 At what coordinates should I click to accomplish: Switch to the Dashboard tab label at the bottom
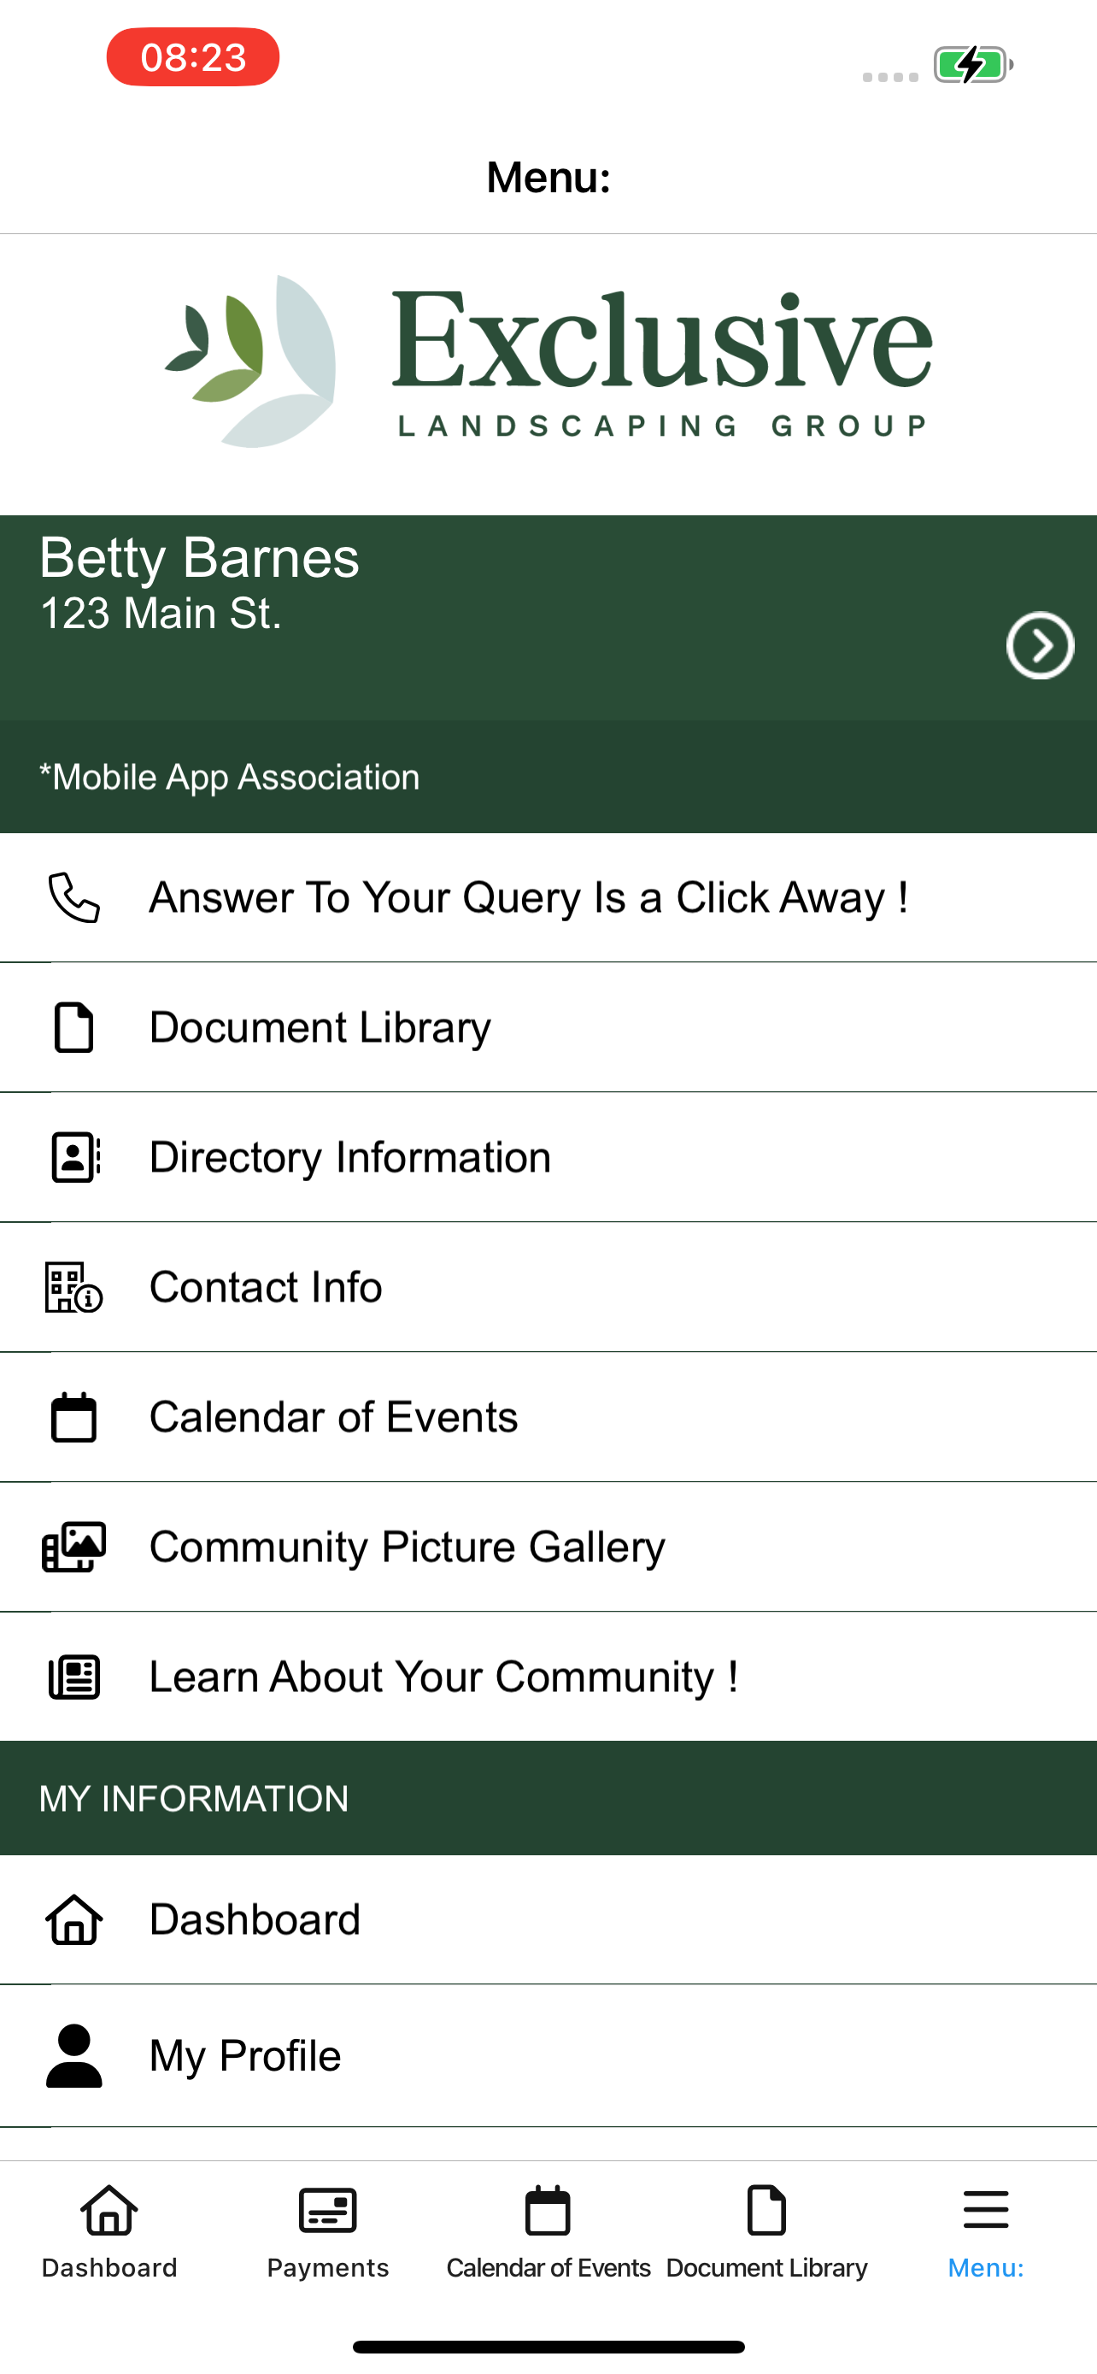tap(109, 2267)
